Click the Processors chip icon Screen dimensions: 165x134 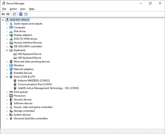click(11, 96)
